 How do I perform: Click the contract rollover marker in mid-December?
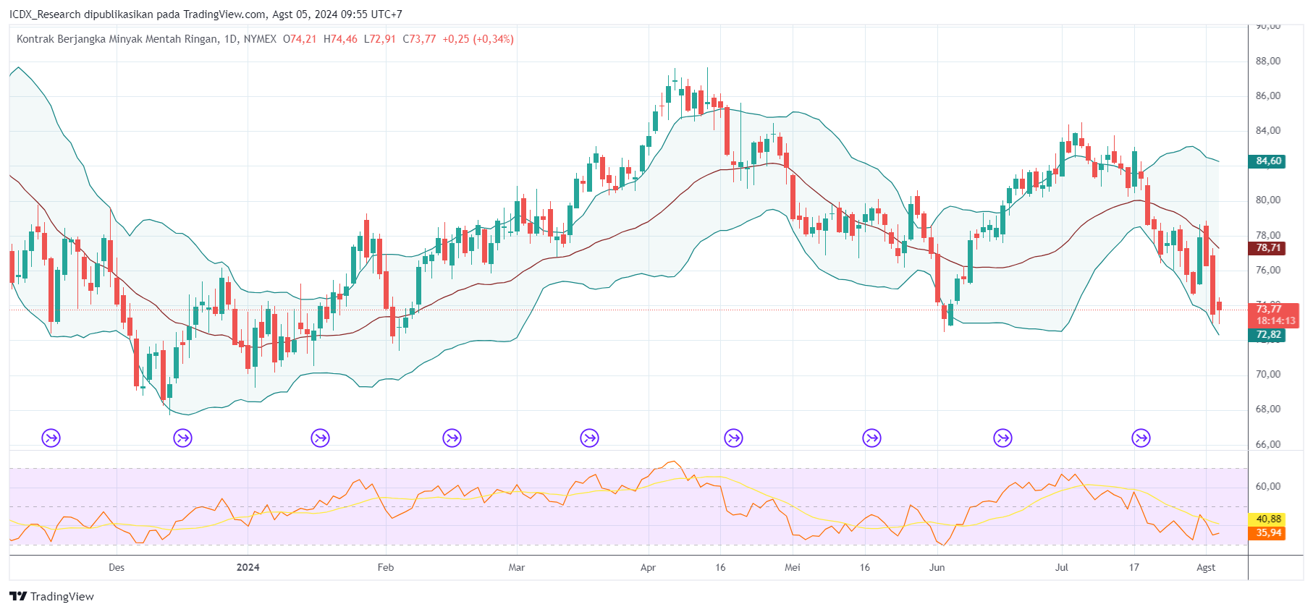182,438
